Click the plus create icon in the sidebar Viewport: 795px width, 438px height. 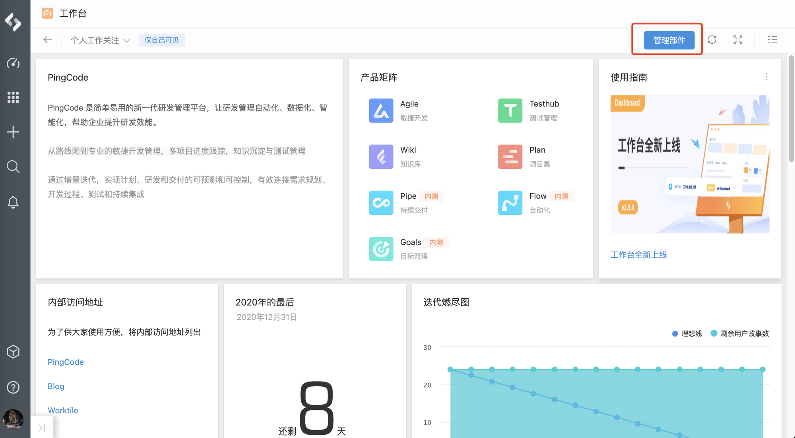click(13, 132)
